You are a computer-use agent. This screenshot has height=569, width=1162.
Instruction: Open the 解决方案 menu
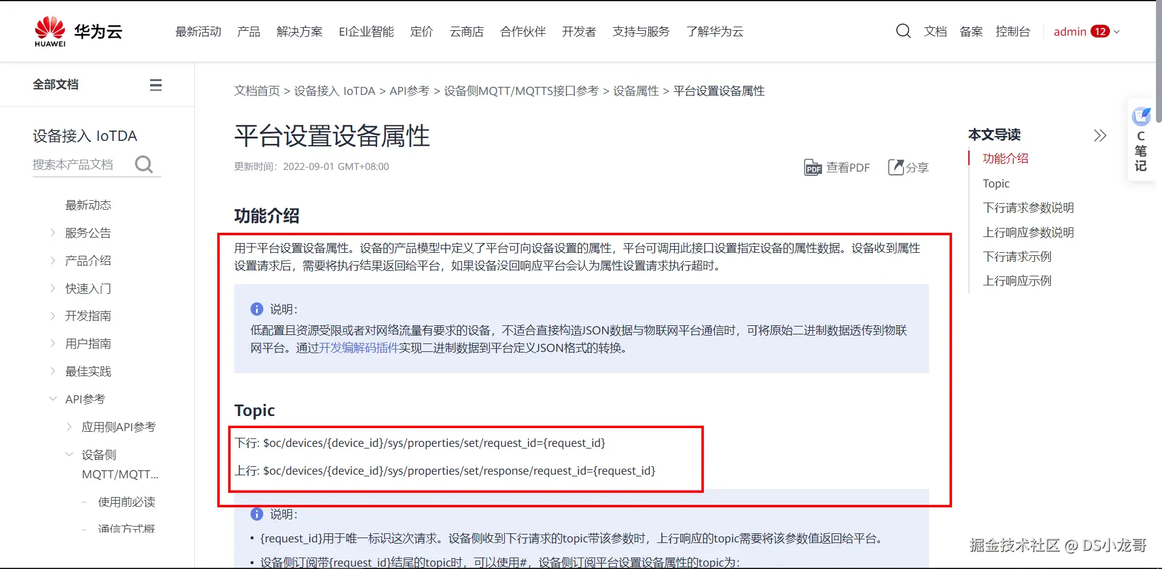click(300, 31)
